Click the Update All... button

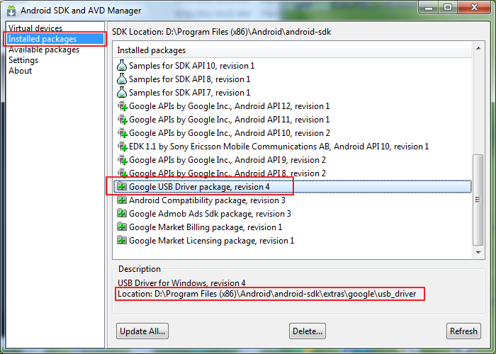(x=142, y=331)
